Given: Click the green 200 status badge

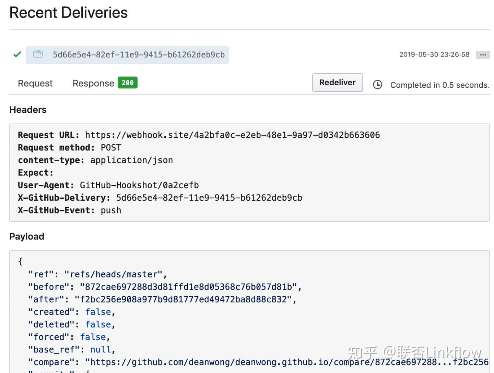Looking at the screenshot, I should [x=127, y=83].
